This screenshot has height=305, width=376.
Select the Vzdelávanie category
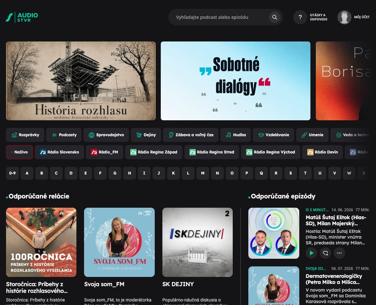(273, 135)
